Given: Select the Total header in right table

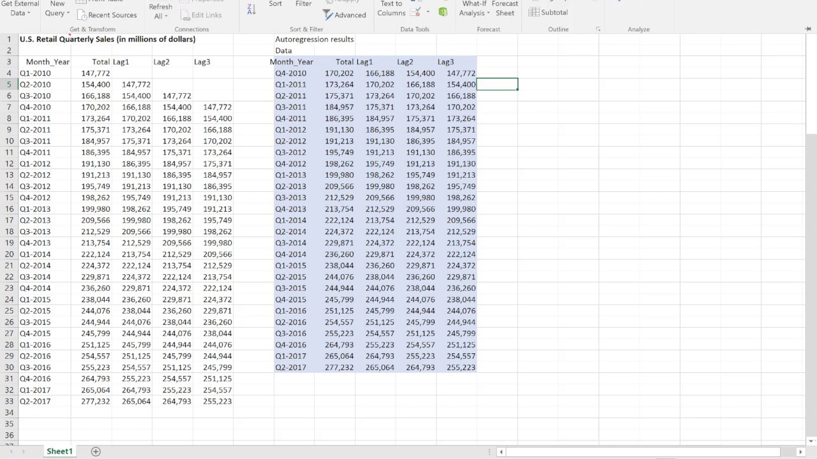Looking at the screenshot, I should coord(345,62).
